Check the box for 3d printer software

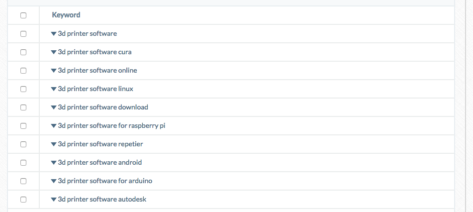coord(23,34)
